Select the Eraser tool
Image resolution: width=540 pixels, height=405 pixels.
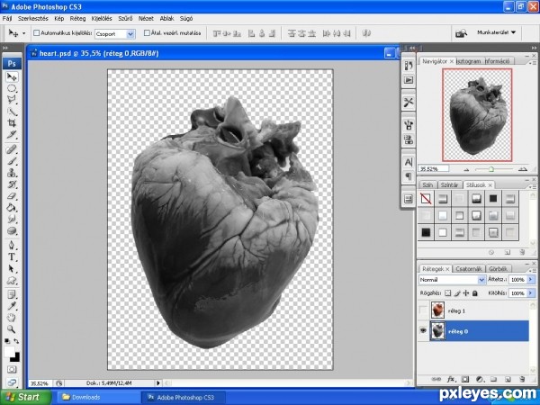coord(12,196)
